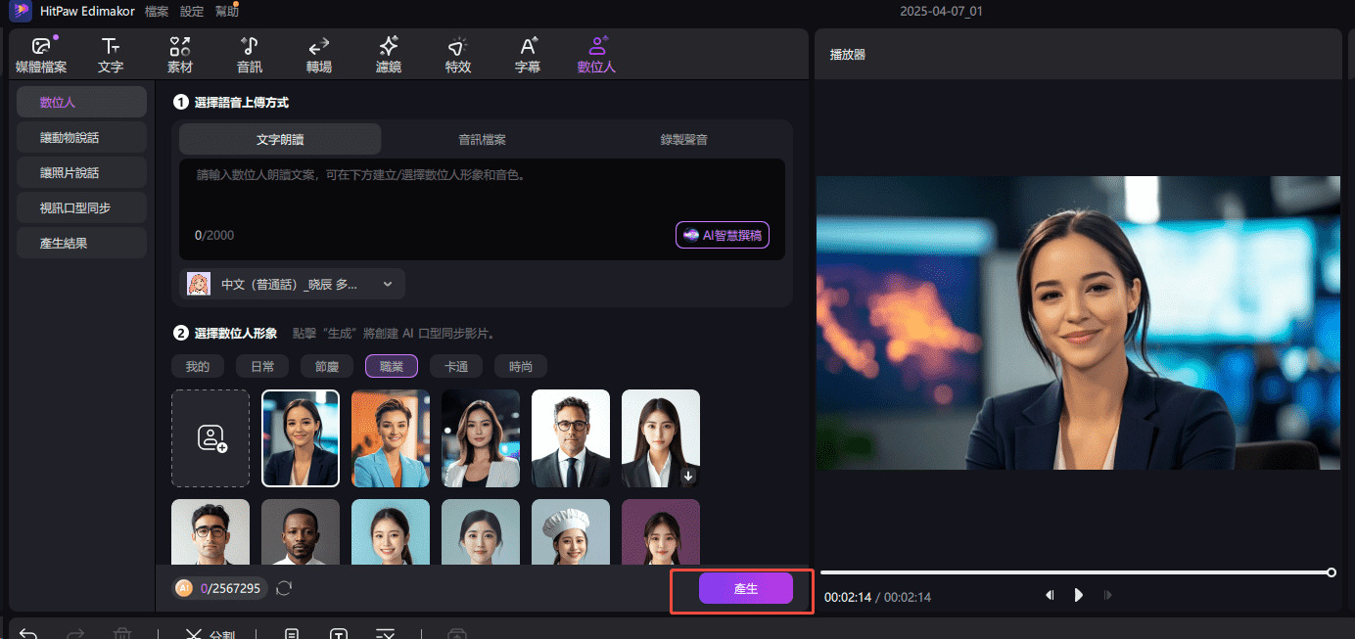Open the 轉場 transitions panel
1355x639 pixels.
click(318, 54)
